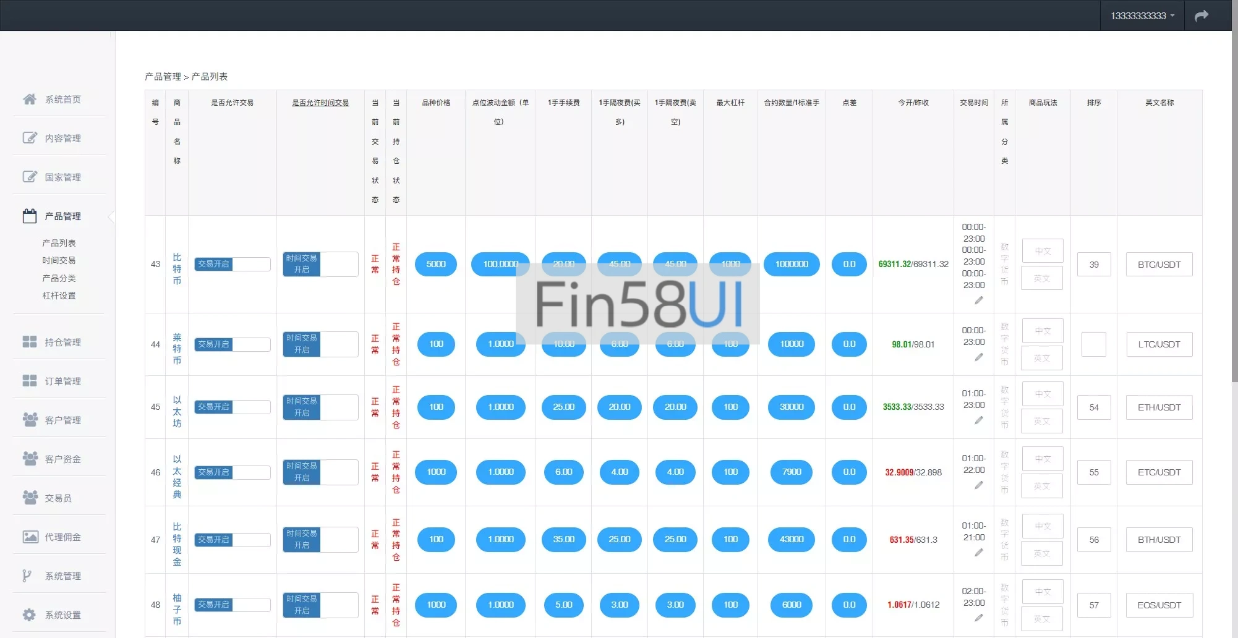
Task: Open the 13333333333 account dropdown
Action: pyautogui.click(x=1142, y=15)
